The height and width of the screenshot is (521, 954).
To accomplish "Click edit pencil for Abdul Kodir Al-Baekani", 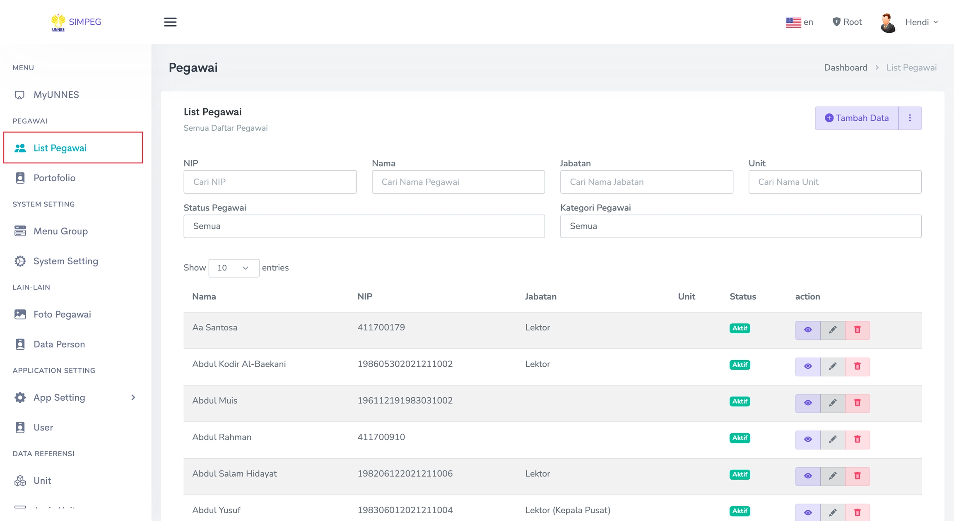I will pyautogui.click(x=832, y=366).
